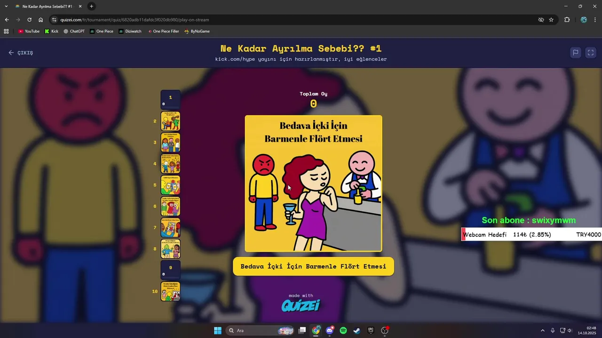This screenshot has height=338, width=602.
Task: Click the crossed-eye tracking protection icon
Action: point(541,20)
